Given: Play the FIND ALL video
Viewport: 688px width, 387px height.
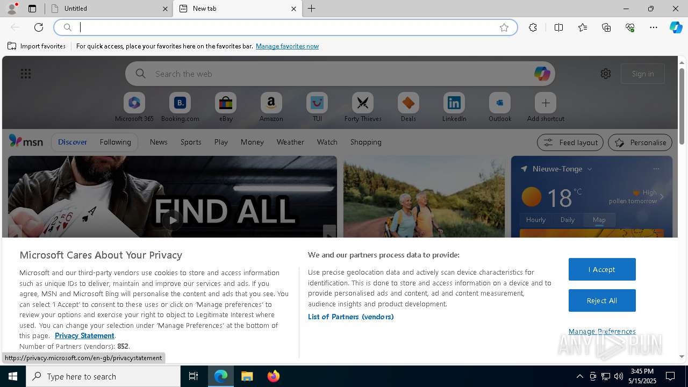Looking at the screenshot, I should point(172,220).
